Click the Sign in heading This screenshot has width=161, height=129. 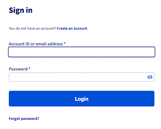(x=21, y=10)
